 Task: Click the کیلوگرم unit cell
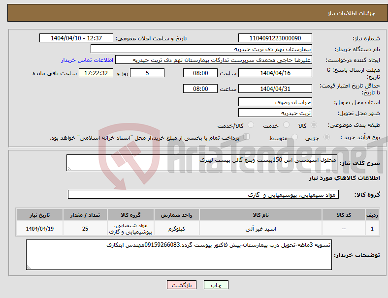[x=177, y=229]
